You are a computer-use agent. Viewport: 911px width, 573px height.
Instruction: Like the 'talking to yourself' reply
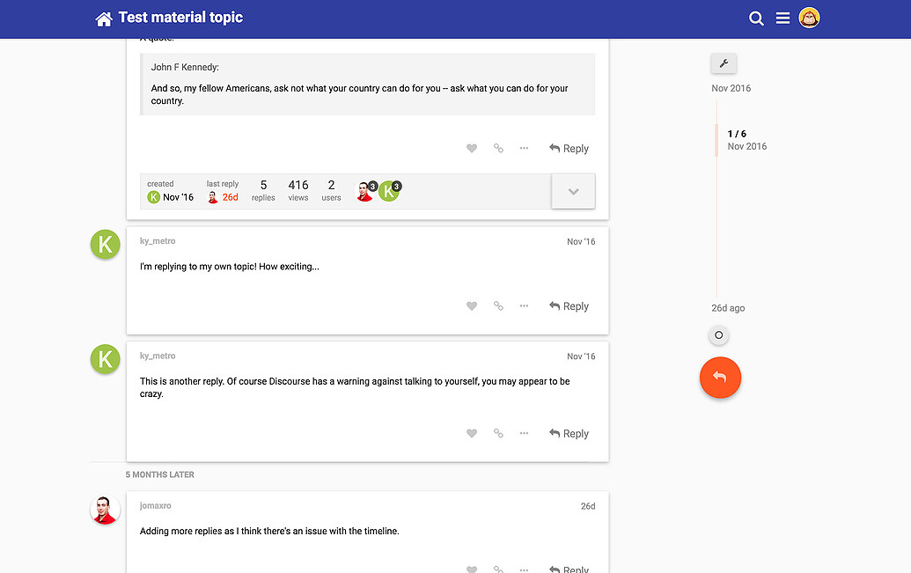pyautogui.click(x=472, y=434)
